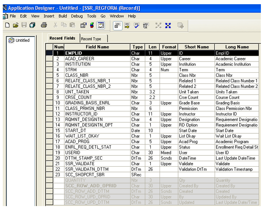Click the Use Display key icon
The height and width of the screenshot is (211, 263).
coord(127,26)
